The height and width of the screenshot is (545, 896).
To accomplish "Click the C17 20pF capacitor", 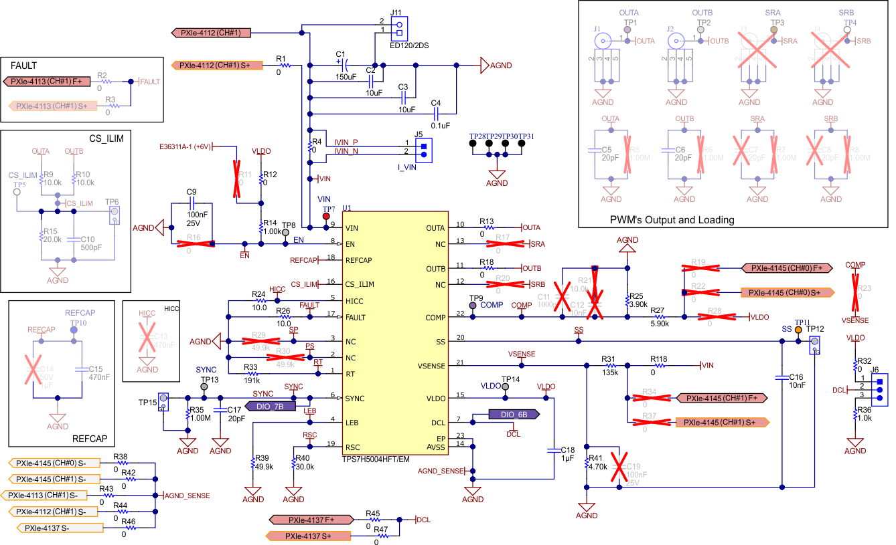I will [x=220, y=410].
